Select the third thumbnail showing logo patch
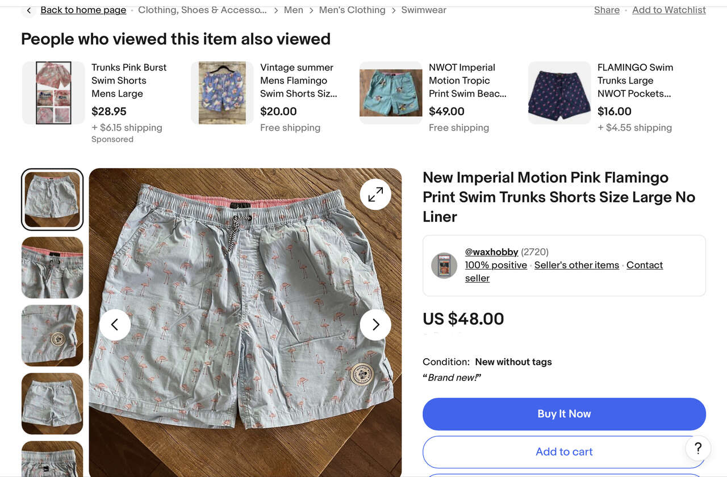 click(x=52, y=335)
